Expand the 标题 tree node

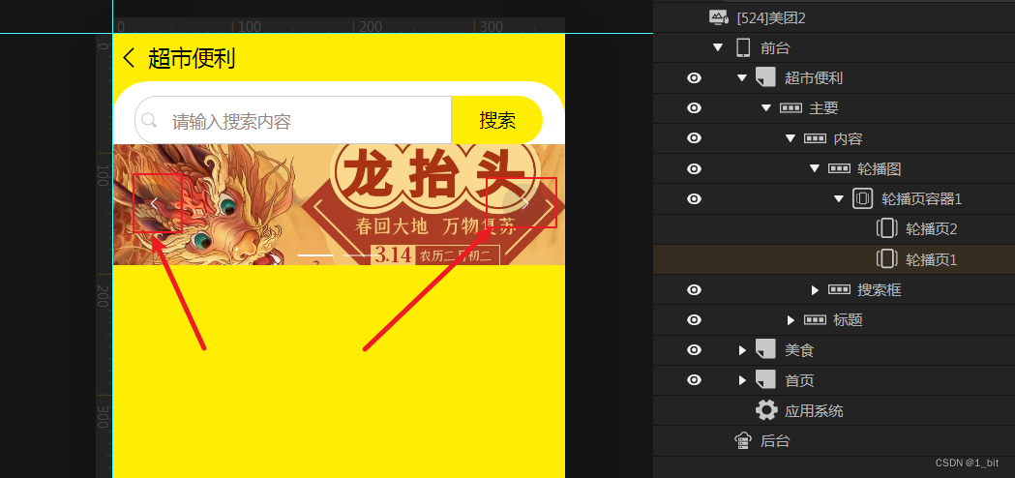coord(791,320)
